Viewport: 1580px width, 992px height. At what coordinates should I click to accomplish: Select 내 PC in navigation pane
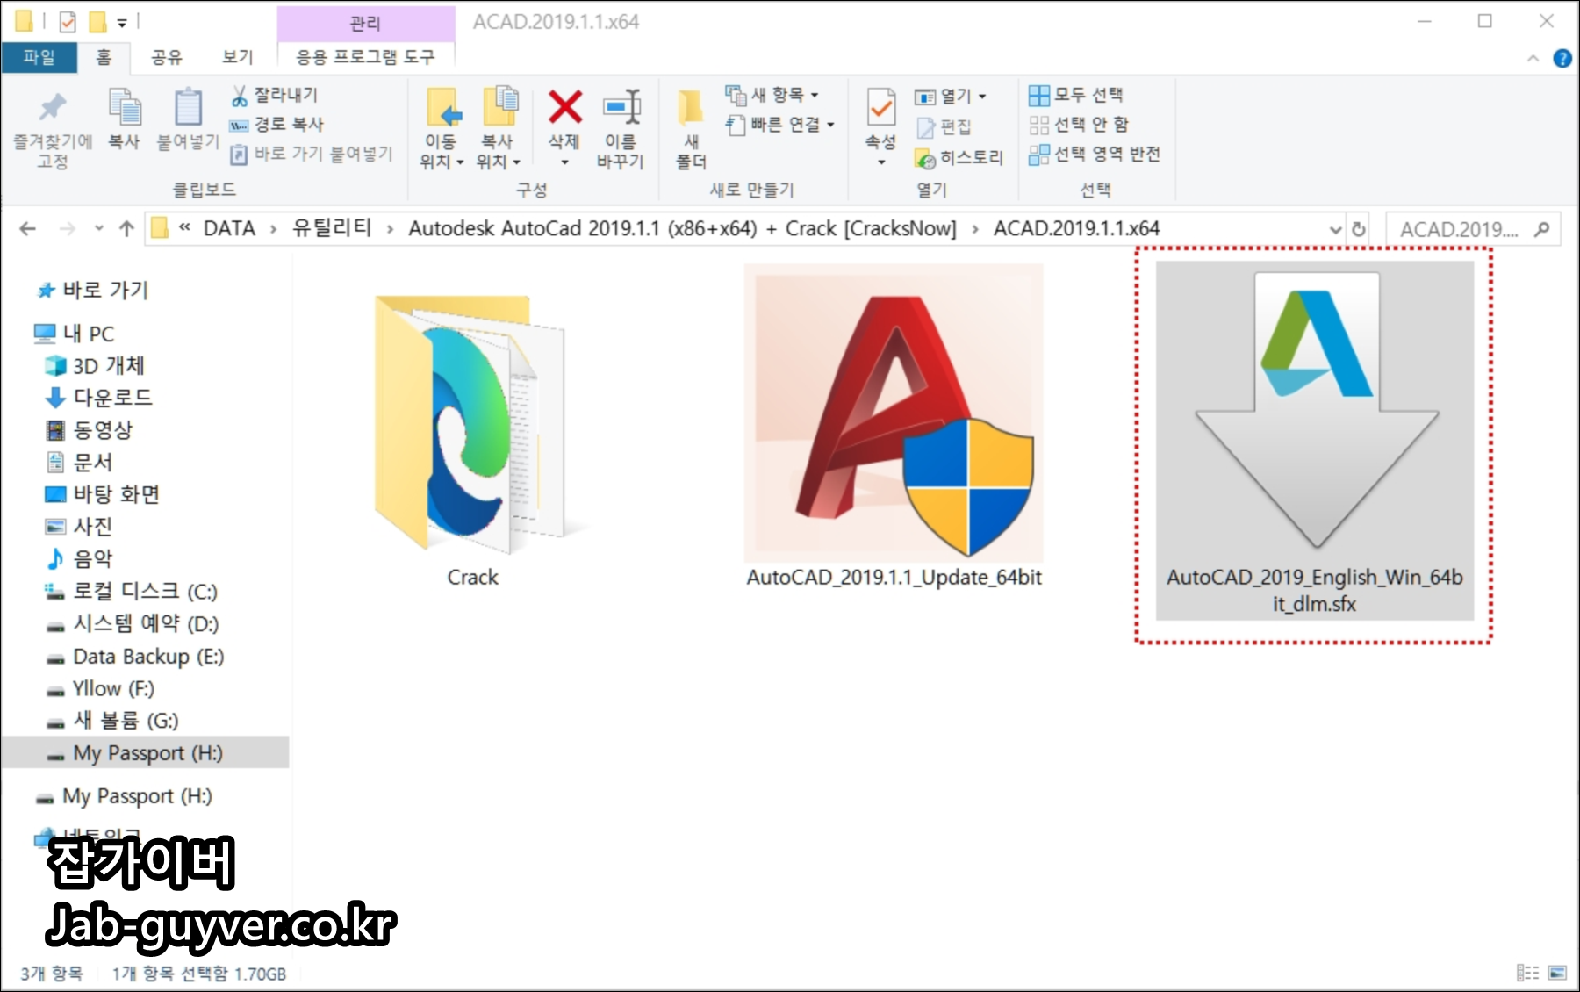click(x=75, y=334)
